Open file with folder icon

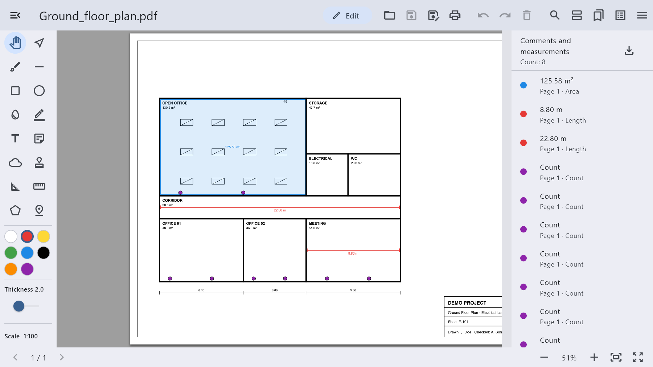[x=390, y=15]
